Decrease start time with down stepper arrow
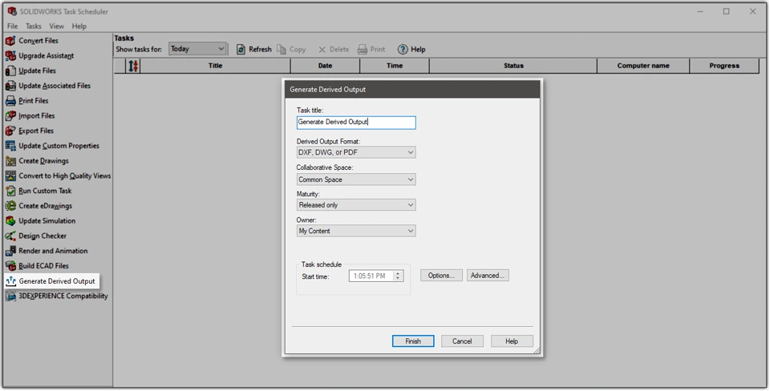This screenshot has width=770, height=391. pyautogui.click(x=399, y=279)
